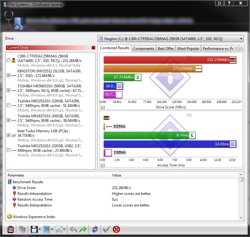250x237 pixels.
Task: Uncheck the Toshiba MK1637GSX checkbox
Action: click(8, 120)
